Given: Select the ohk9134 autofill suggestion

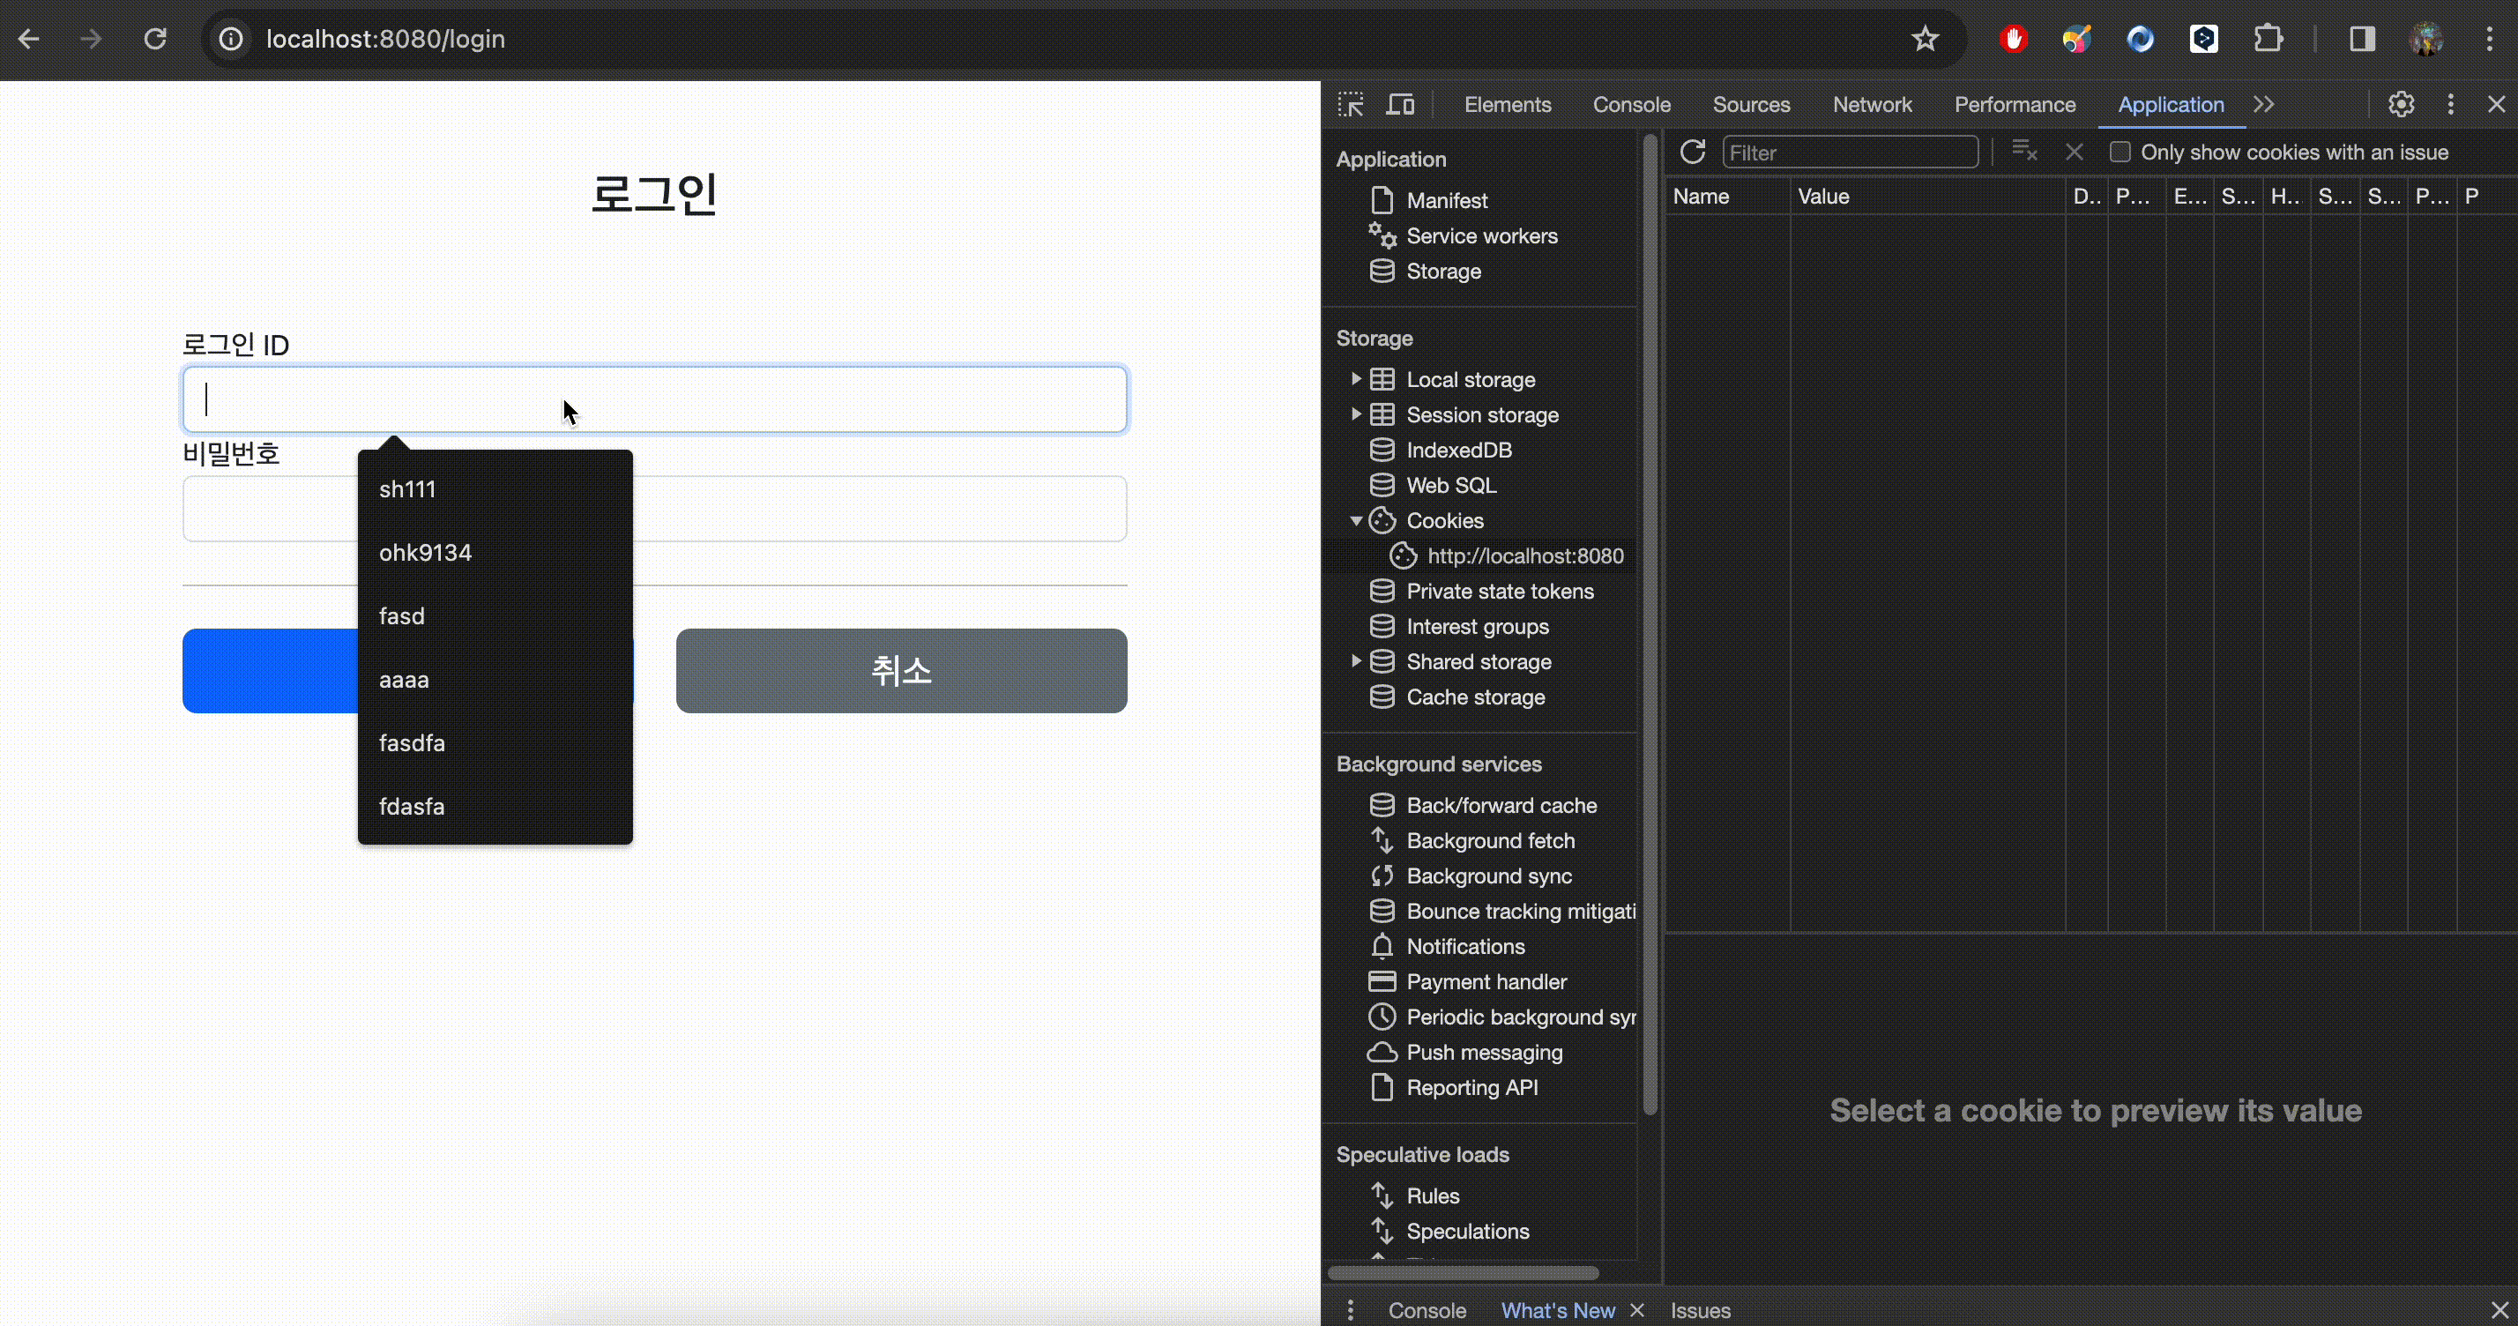Looking at the screenshot, I should (425, 553).
